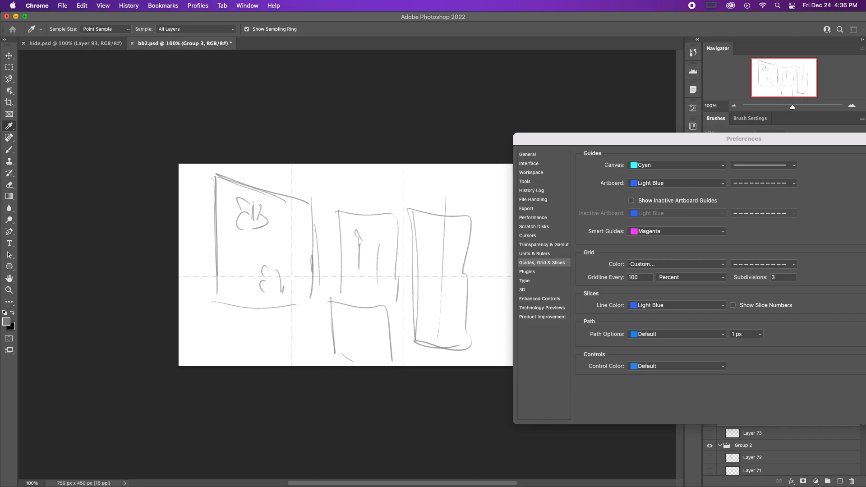Select the Hand tool
The height and width of the screenshot is (487, 866).
coord(9,279)
